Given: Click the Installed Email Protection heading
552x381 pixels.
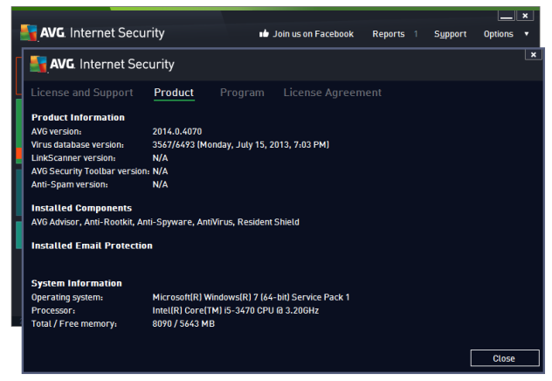Looking at the screenshot, I should click(92, 246).
